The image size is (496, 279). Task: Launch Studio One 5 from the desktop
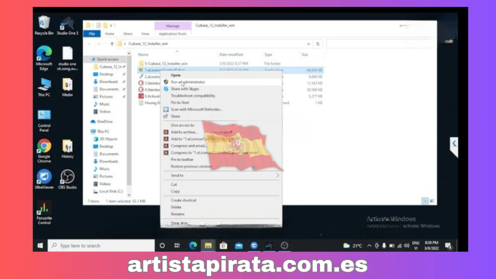click(x=67, y=26)
